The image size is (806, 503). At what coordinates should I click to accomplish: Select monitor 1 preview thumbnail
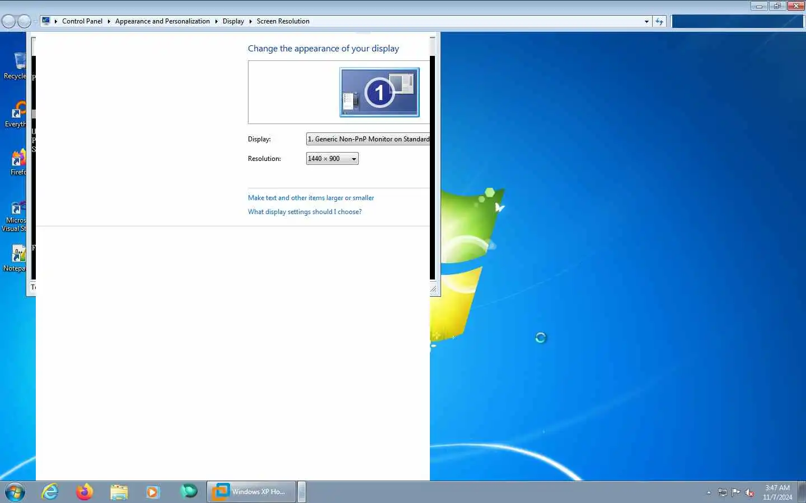coord(379,92)
